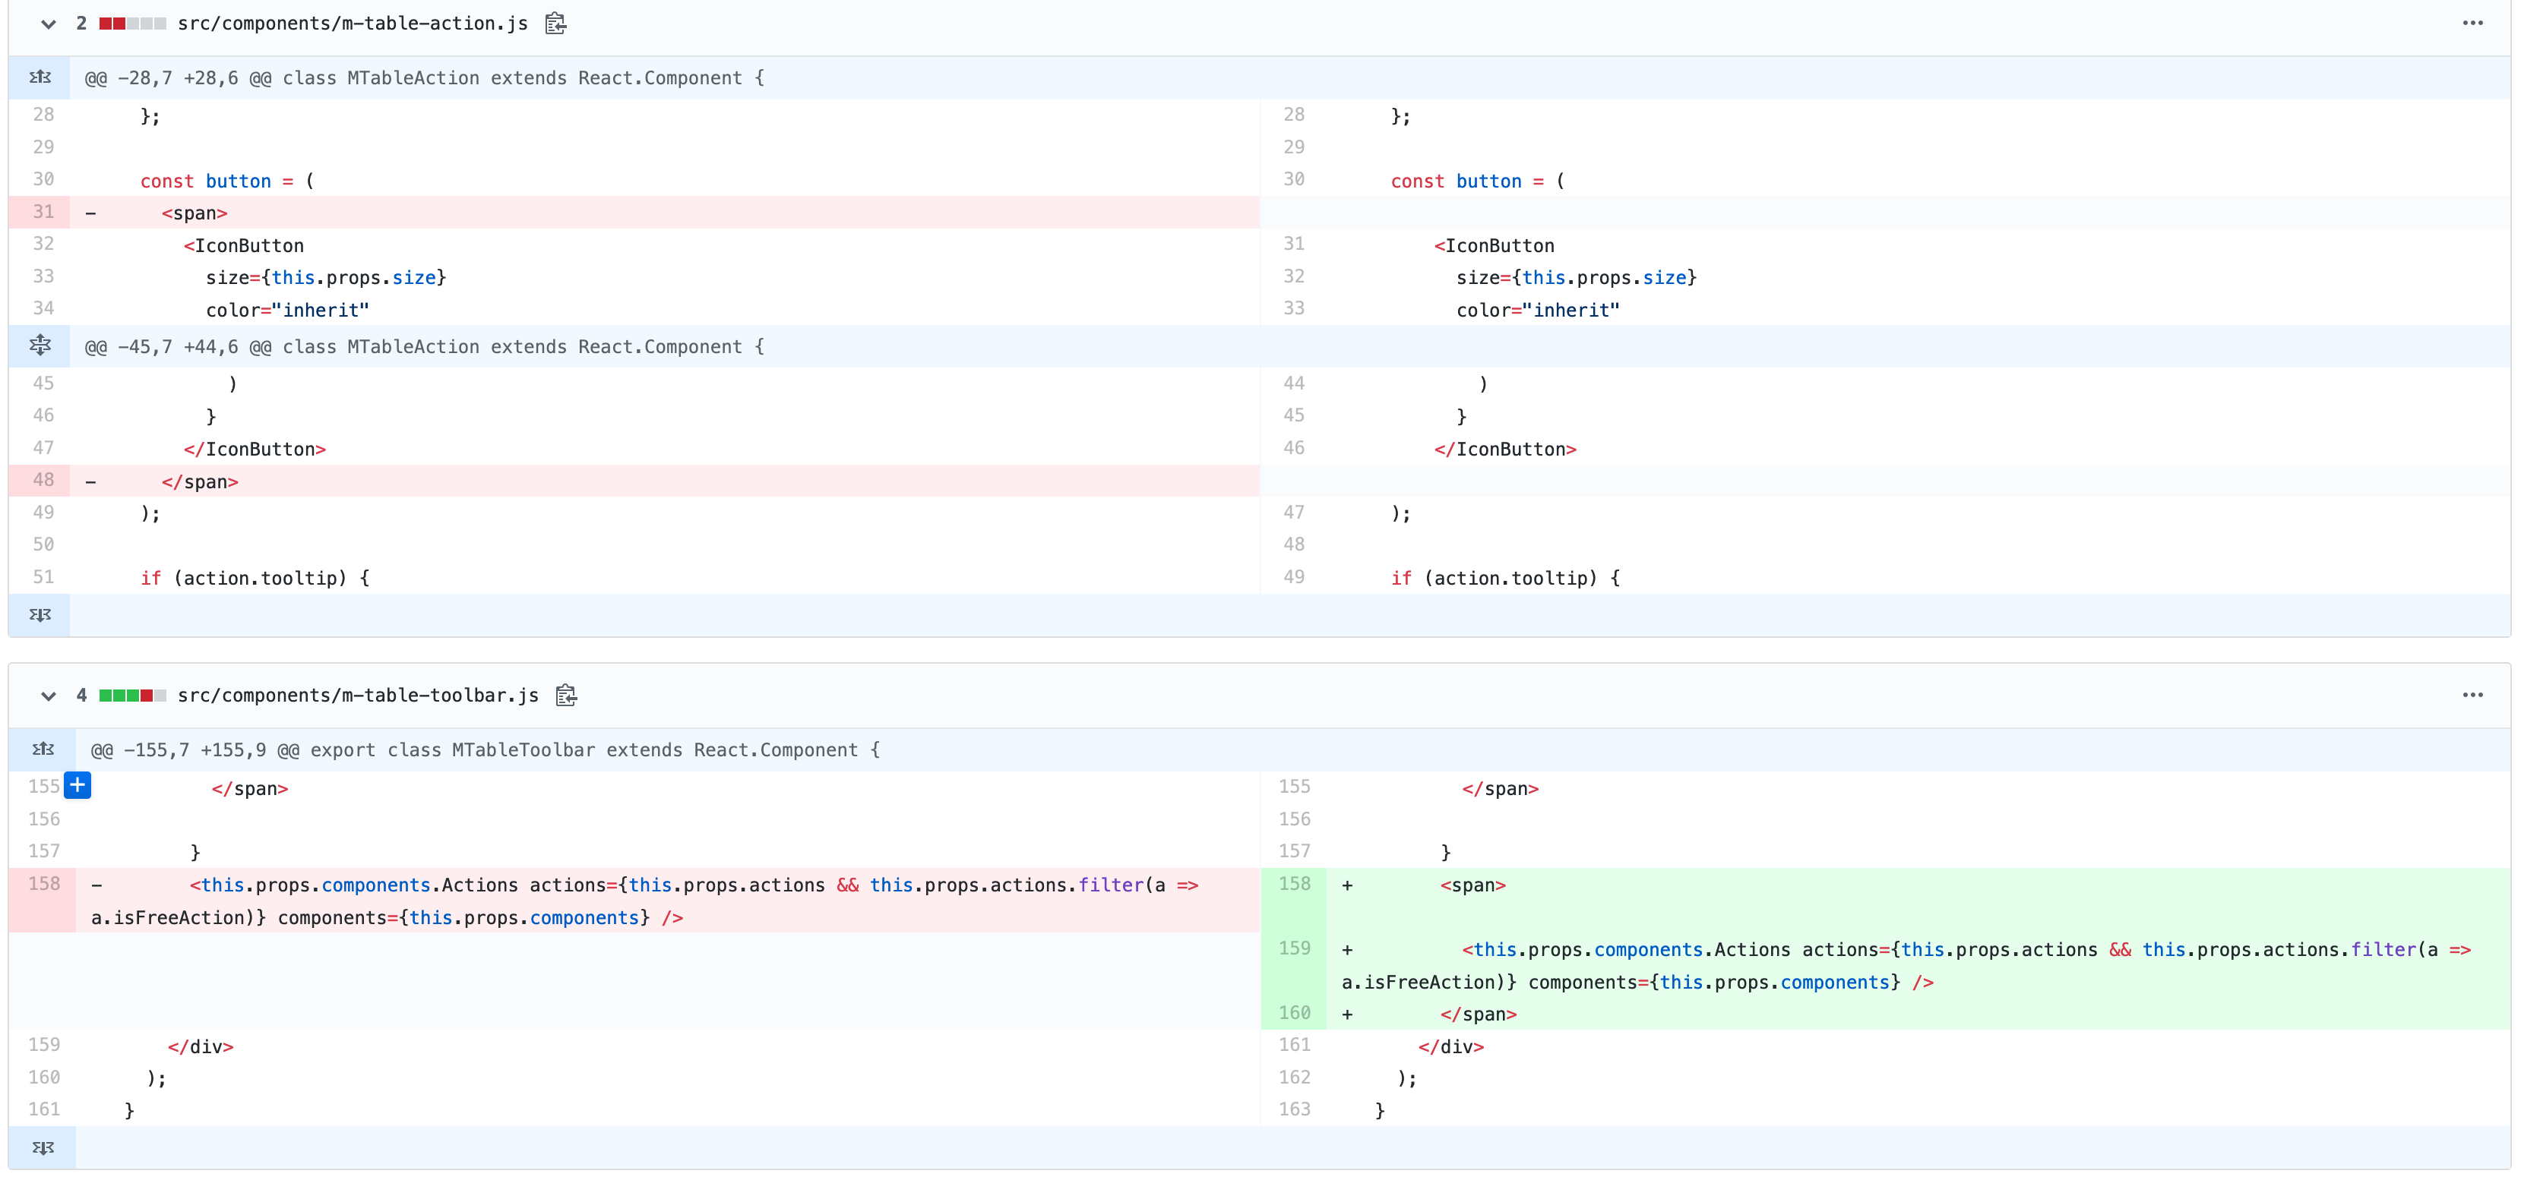Select line number 158 in the new code
Viewport: 2521px width, 1180px height.
(1294, 884)
